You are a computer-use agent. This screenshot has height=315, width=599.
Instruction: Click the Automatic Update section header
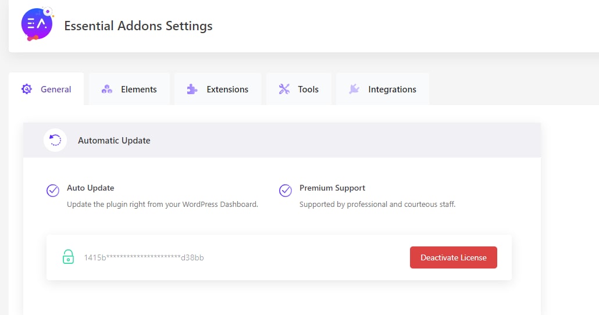(x=282, y=140)
